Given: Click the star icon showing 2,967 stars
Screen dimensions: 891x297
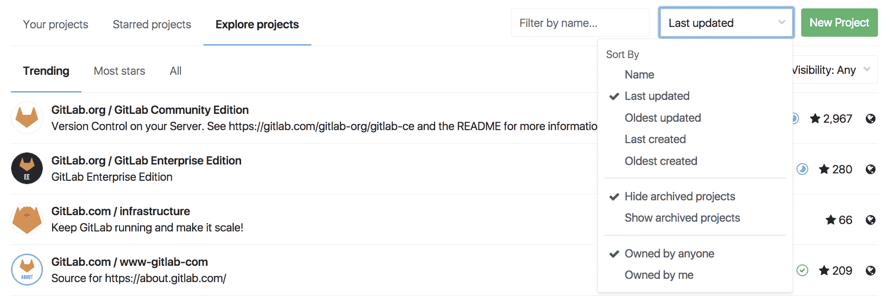Looking at the screenshot, I should click(815, 119).
